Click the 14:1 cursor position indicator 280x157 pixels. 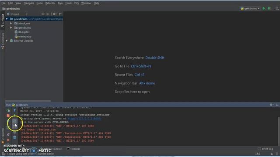coord(258,154)
